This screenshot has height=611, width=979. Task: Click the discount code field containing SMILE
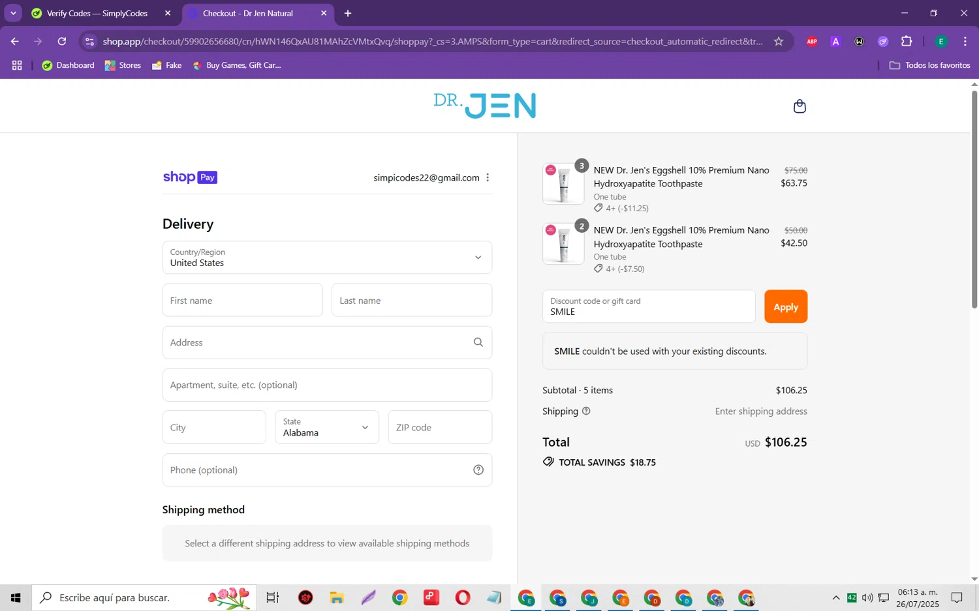[649, 306]
